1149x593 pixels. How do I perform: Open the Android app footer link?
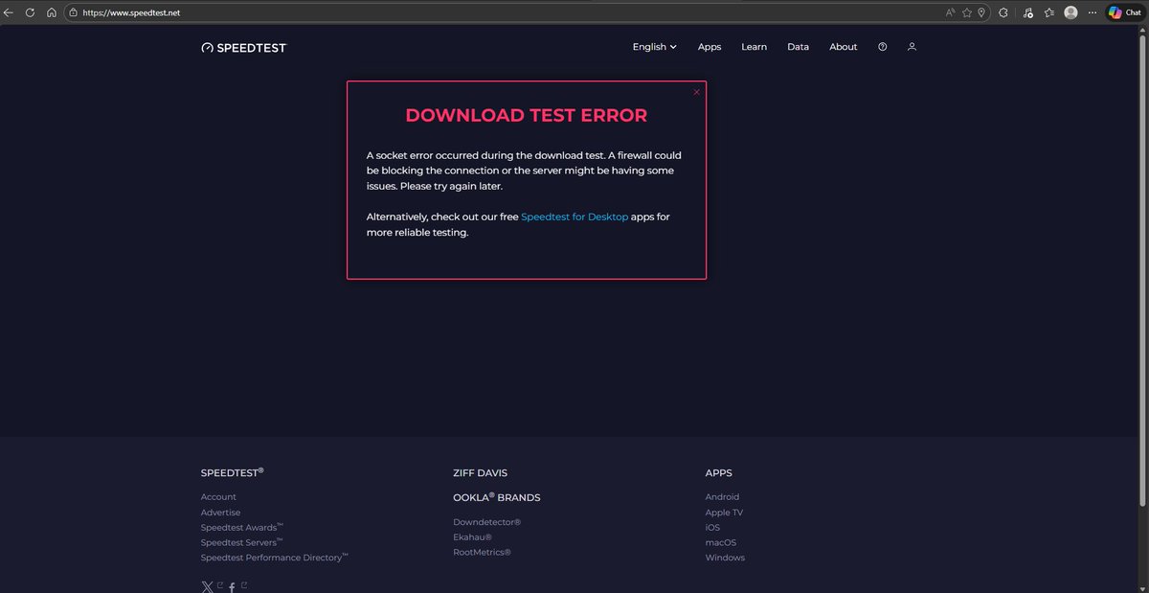722,497
